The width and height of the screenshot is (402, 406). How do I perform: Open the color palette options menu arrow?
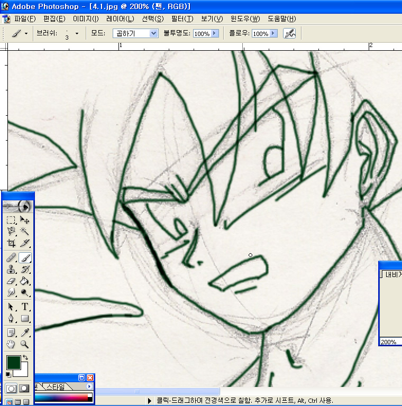click(x=89, y=386)
